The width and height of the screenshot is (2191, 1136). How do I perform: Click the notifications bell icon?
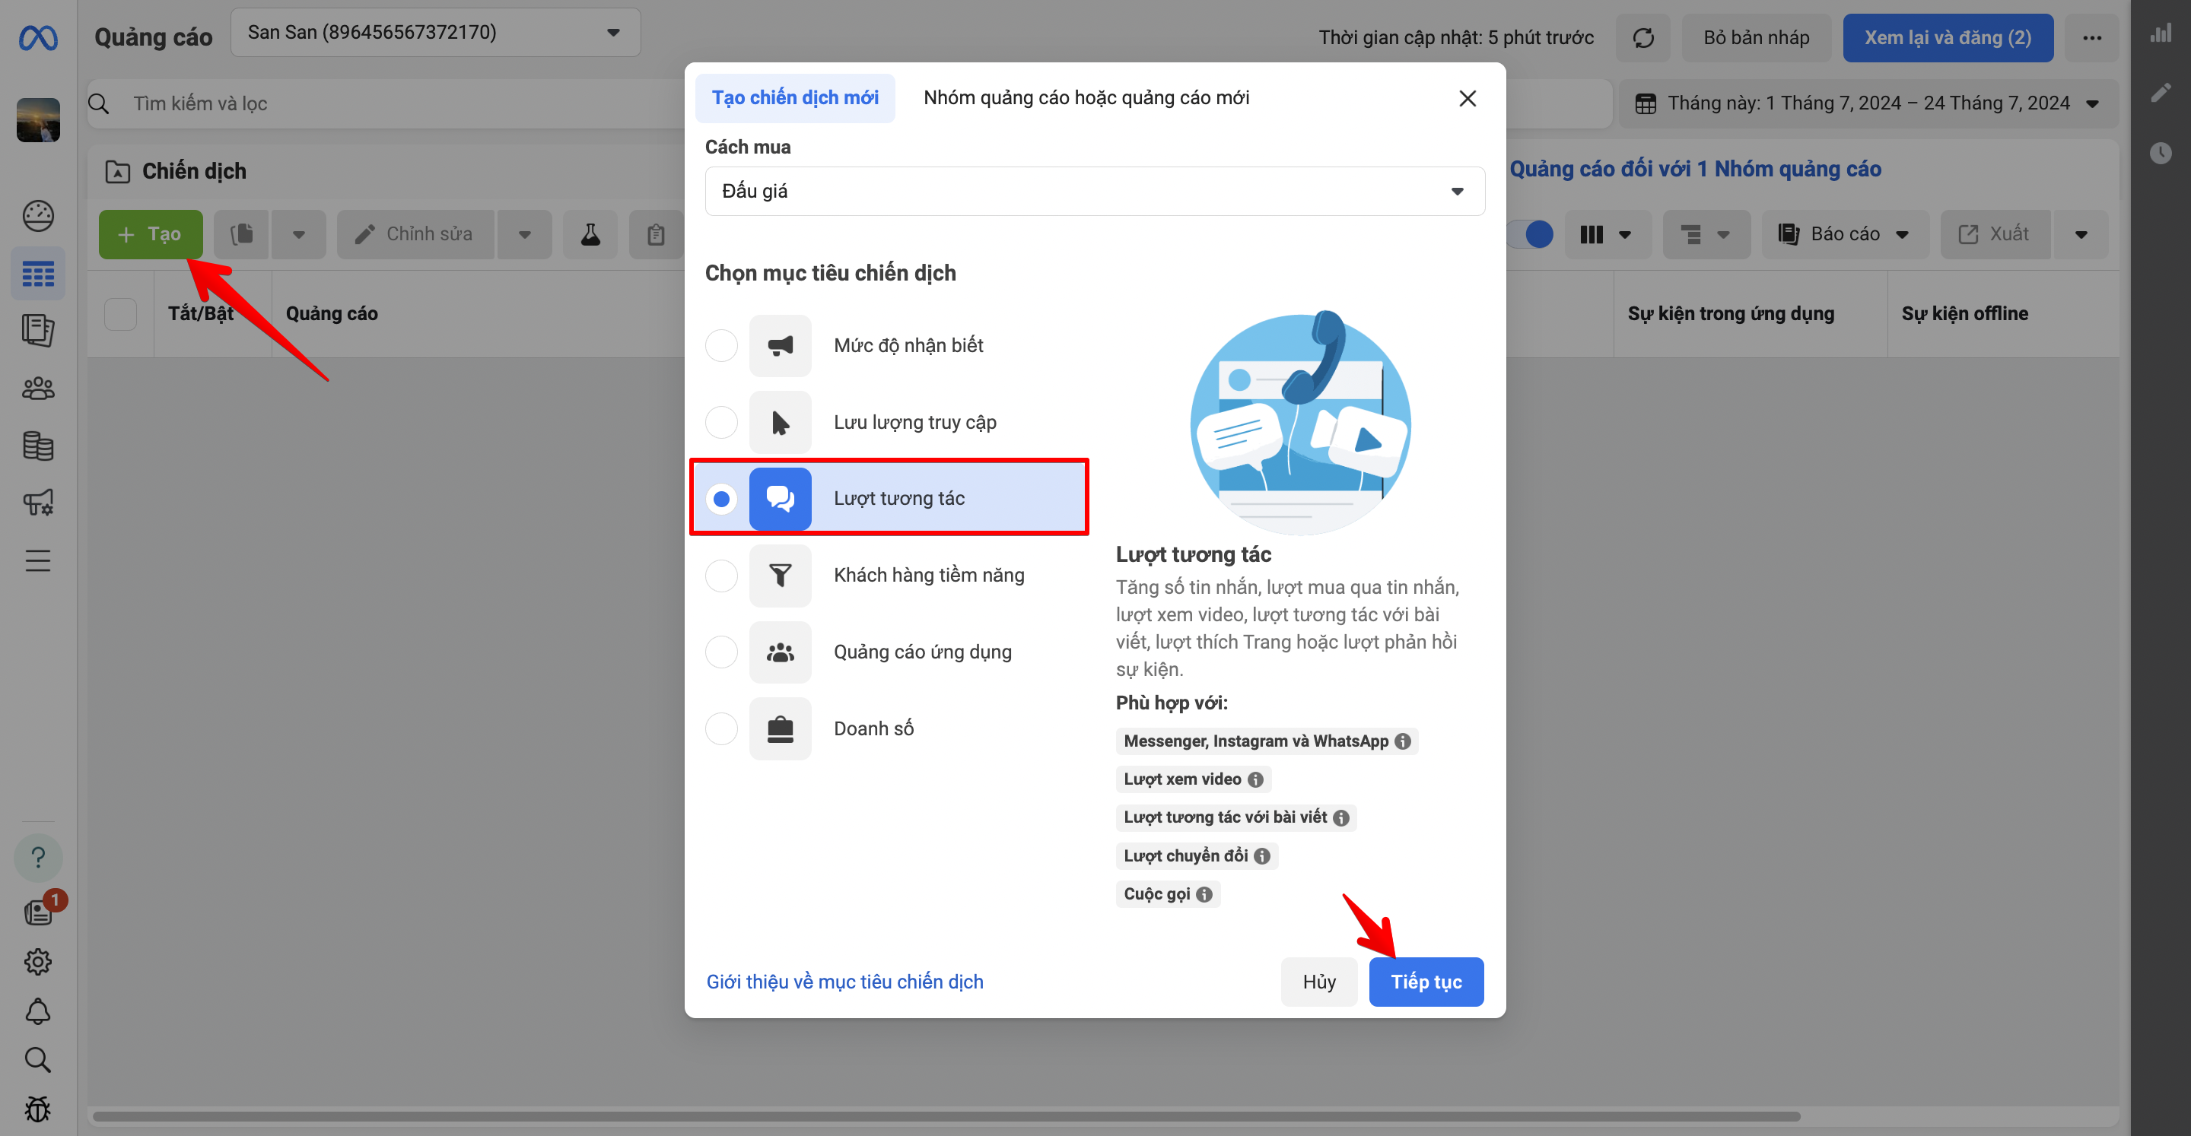[38, 1011]
